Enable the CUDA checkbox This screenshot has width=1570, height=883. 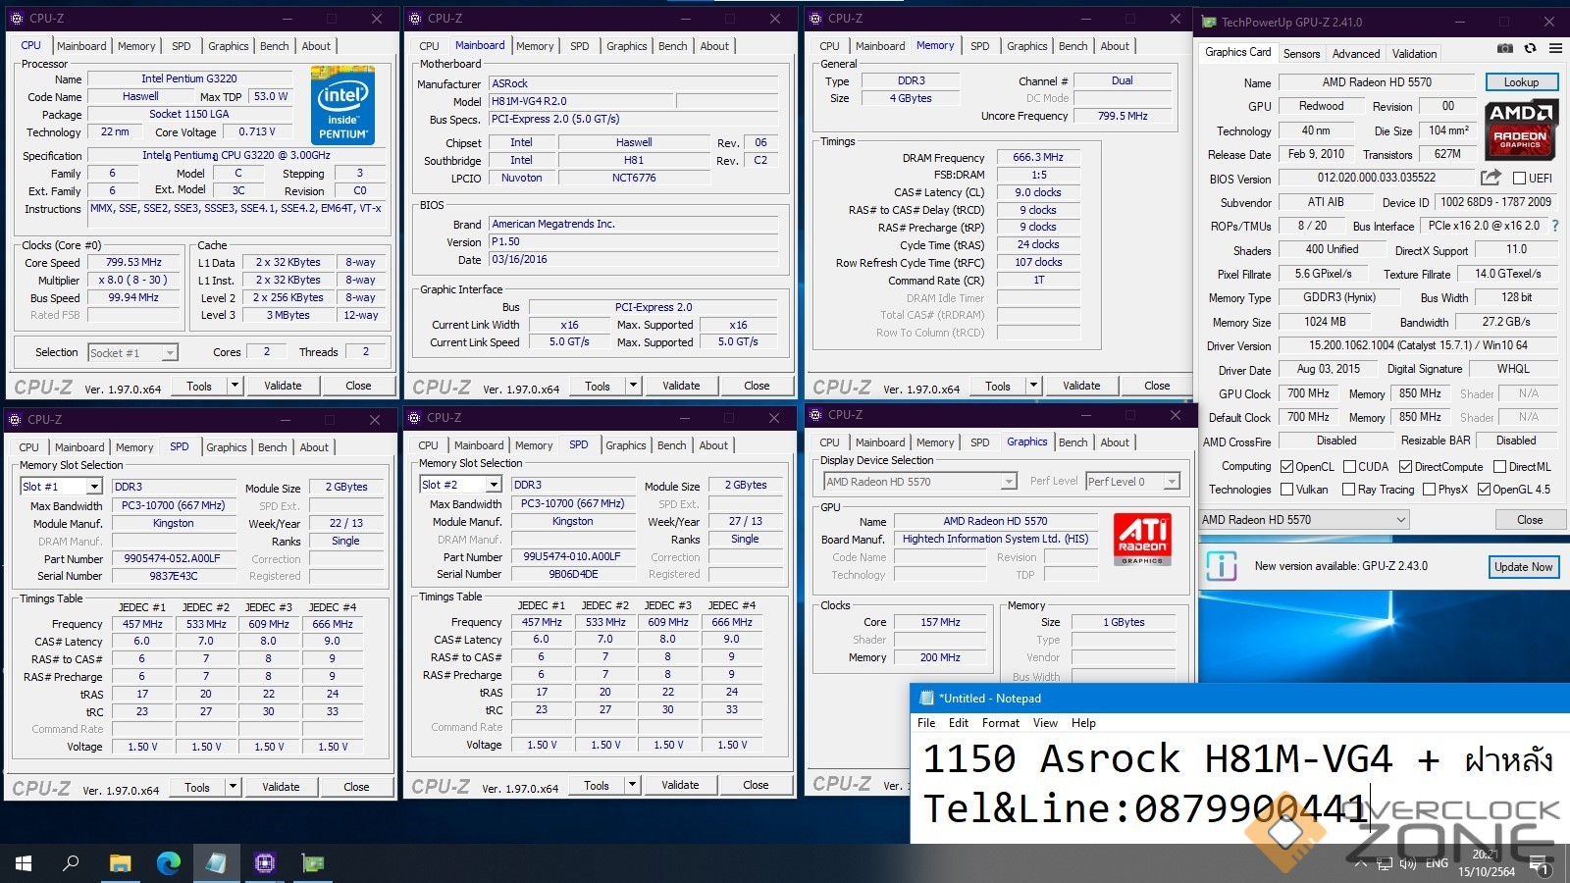[x=1349, y=467]
